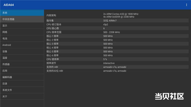This screenshot has height=107, width=191.
Task: Select the 频率调节 row label
Action: [51, 63]
